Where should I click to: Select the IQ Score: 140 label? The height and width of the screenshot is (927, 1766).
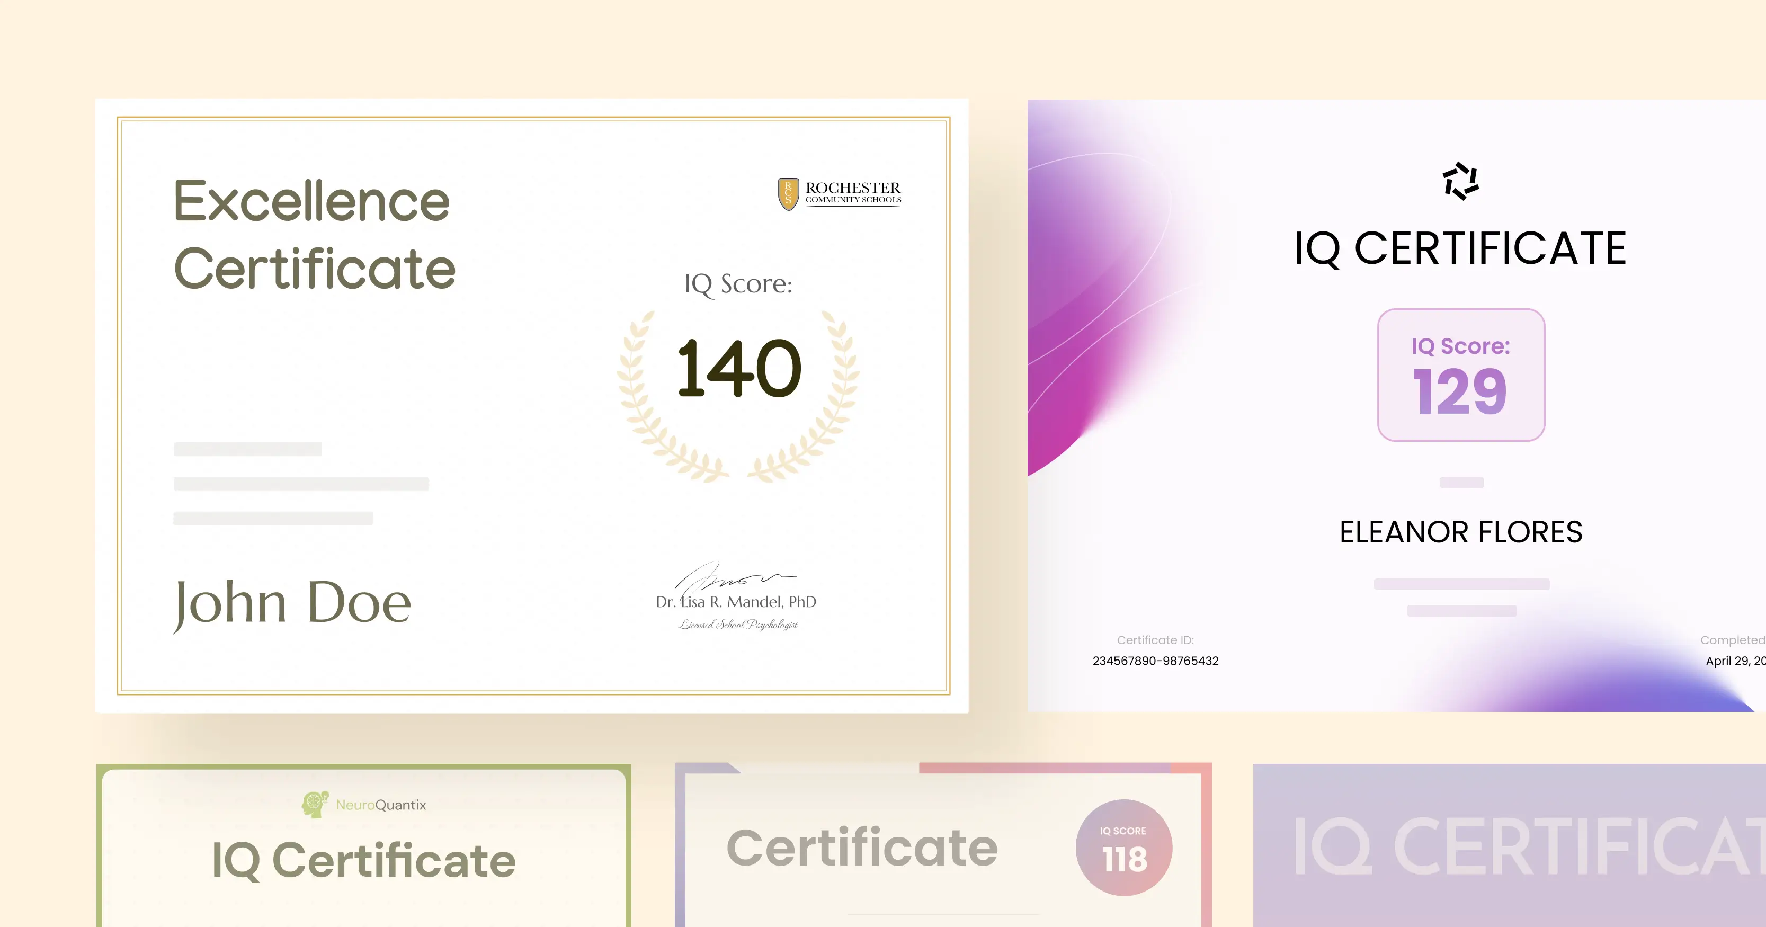(x=739, y=284)
